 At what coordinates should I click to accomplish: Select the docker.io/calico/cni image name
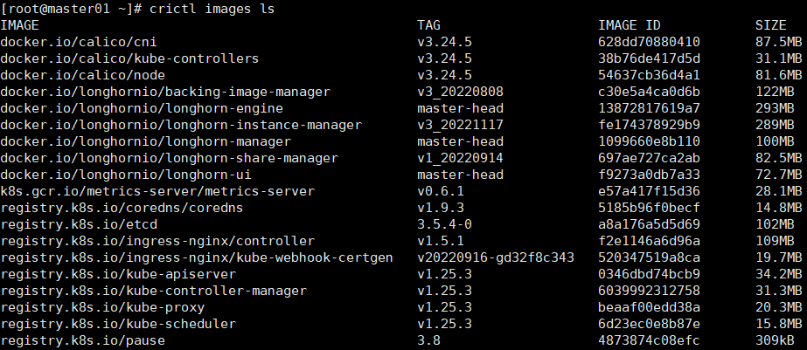[x=79, y=42]
